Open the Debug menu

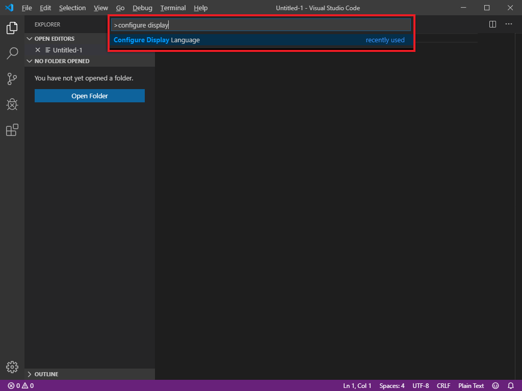point(142,8)
